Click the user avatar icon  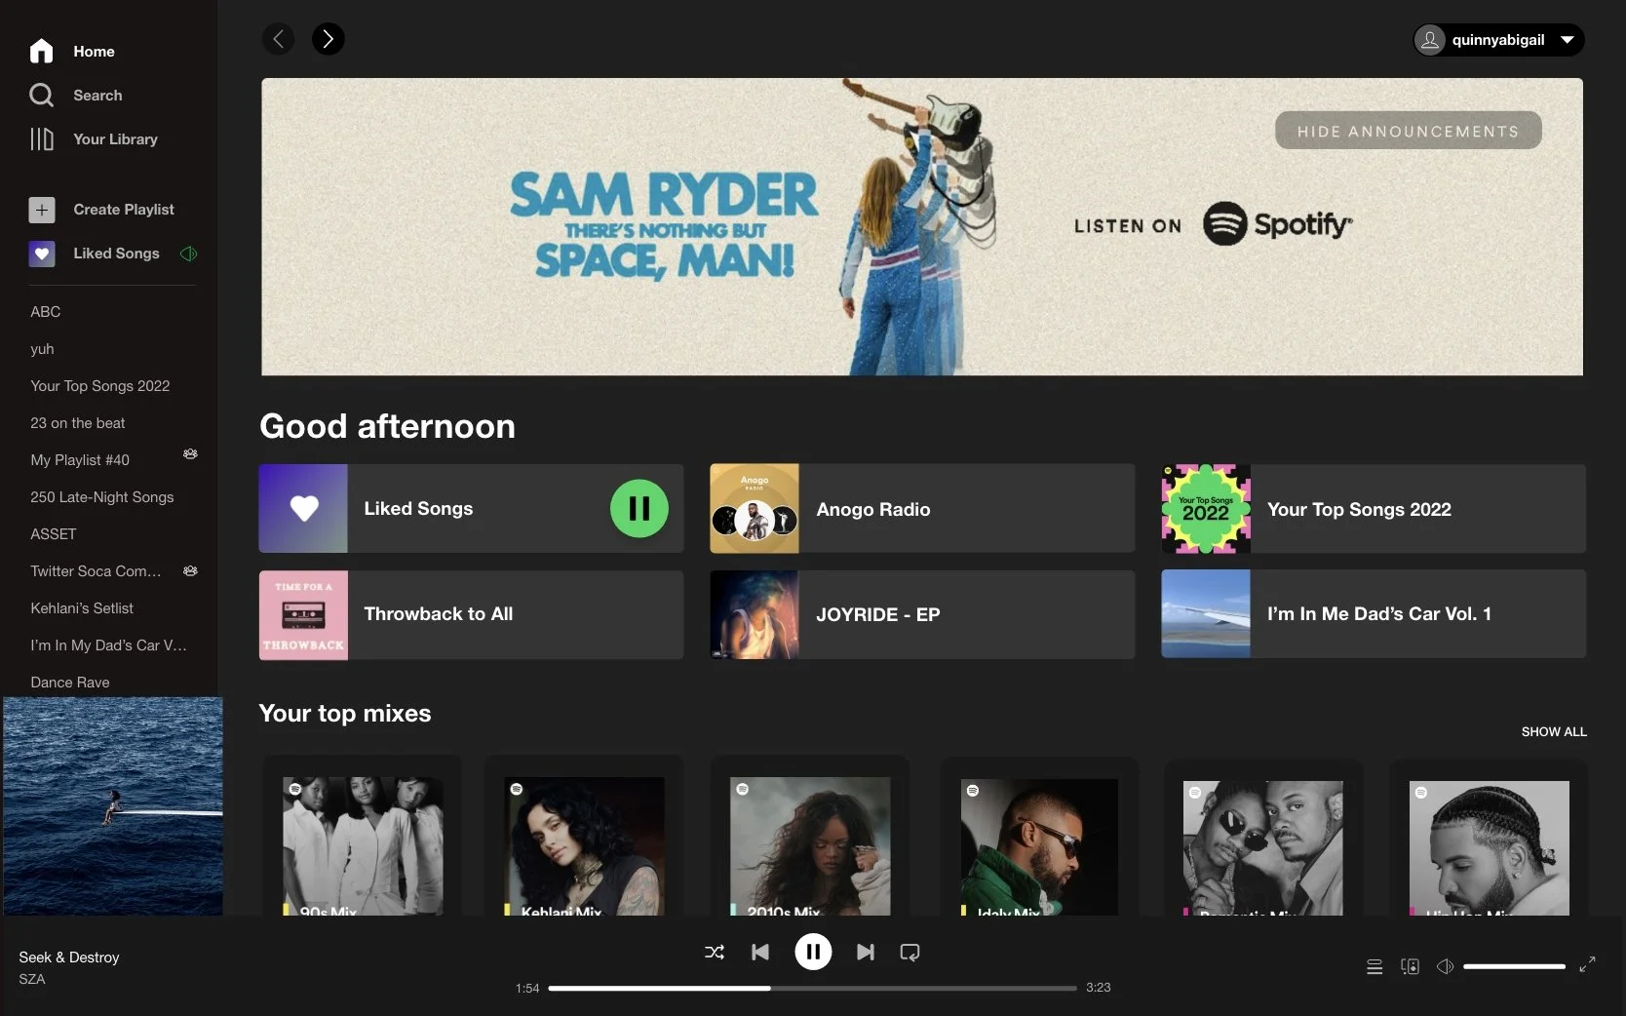pyautogui.click(x=1429, y=40)
